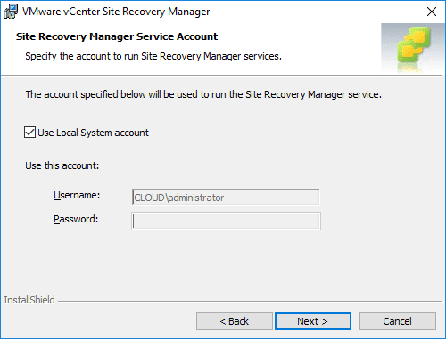The image size is (446, 339).
Task: Proceed with the Next > button
Action: click(313, 321)
